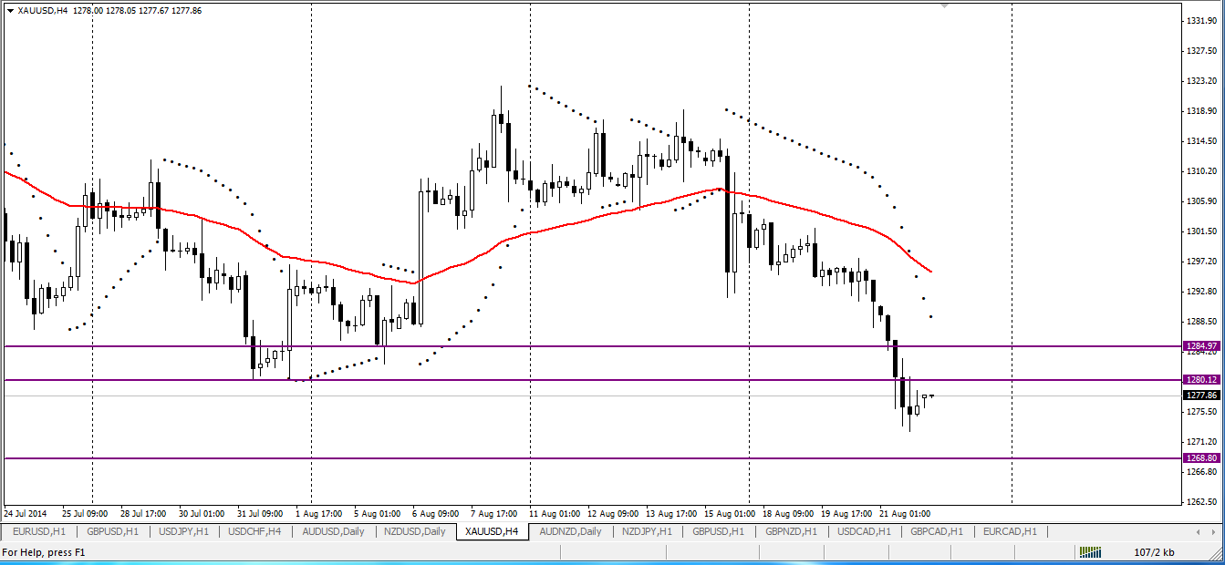The height and width of the screenshot is (565, 1225).
Task: Click the 1262.50 price scale value
Action: click(1202, 502)
